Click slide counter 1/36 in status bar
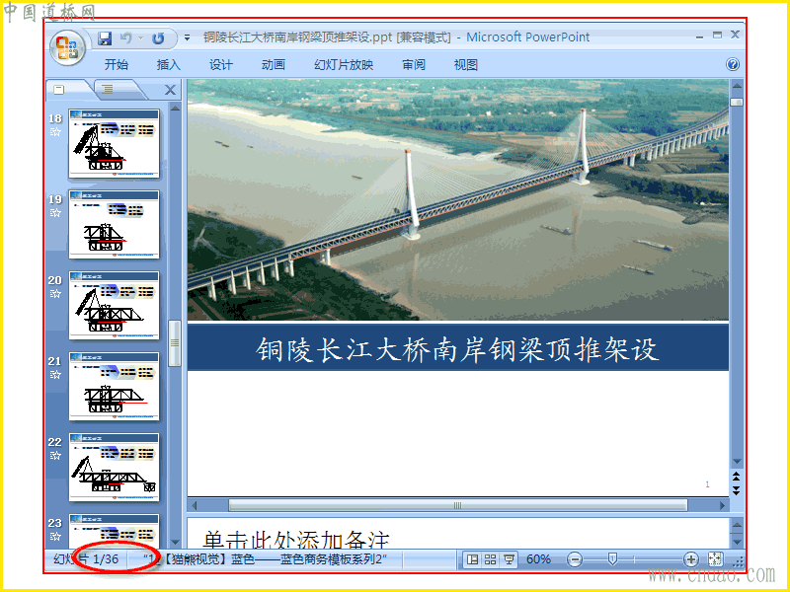The height and width of the screenshot is (592, 790). (x=106, y=559)
